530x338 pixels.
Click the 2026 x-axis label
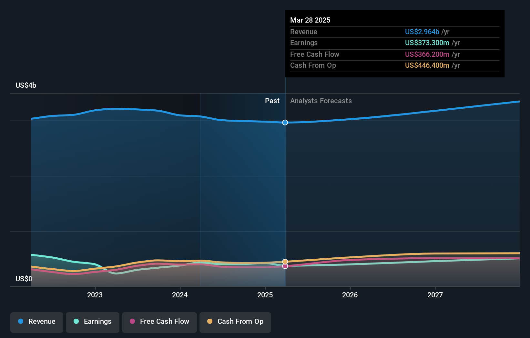coord(350,295)
